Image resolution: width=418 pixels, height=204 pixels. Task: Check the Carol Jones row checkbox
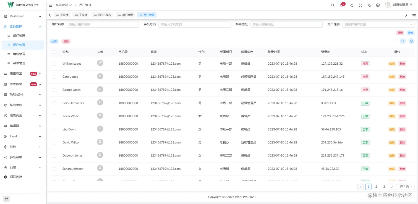tap(54, 77)
